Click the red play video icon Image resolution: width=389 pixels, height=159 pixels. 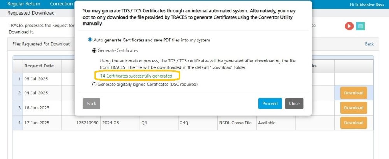[x=349, y=26]
